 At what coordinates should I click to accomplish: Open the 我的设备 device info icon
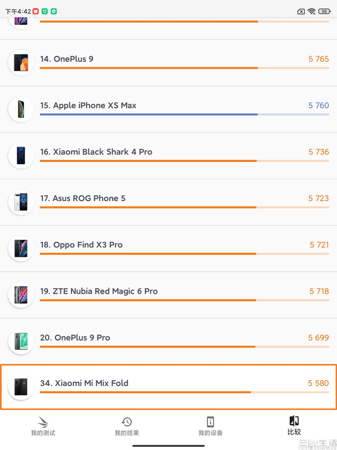coord(210,422)
